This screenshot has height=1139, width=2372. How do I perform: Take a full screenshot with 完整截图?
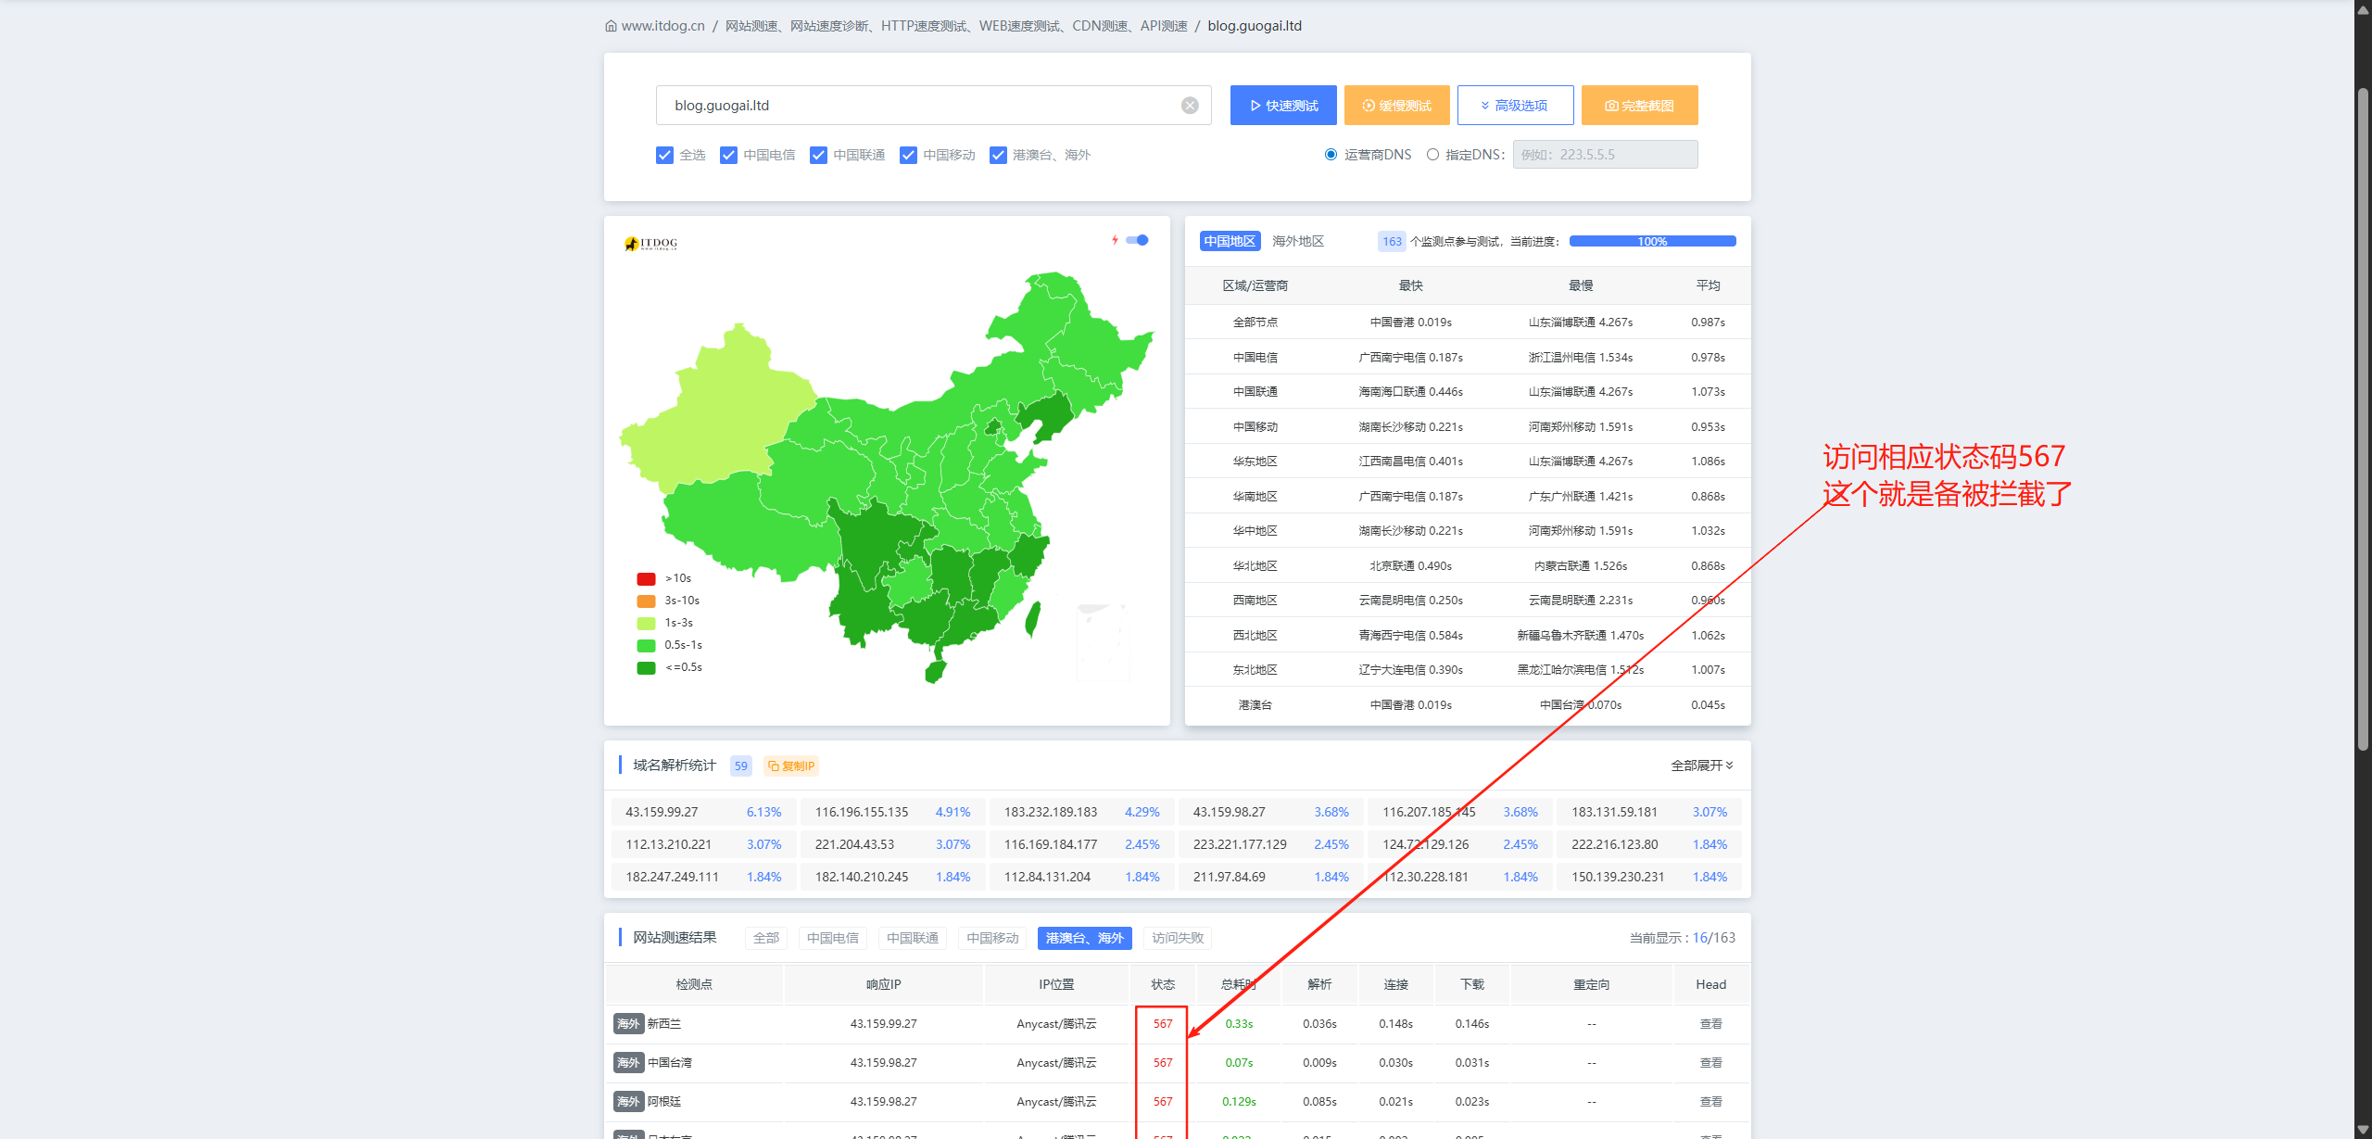[x=1638, y=106]
